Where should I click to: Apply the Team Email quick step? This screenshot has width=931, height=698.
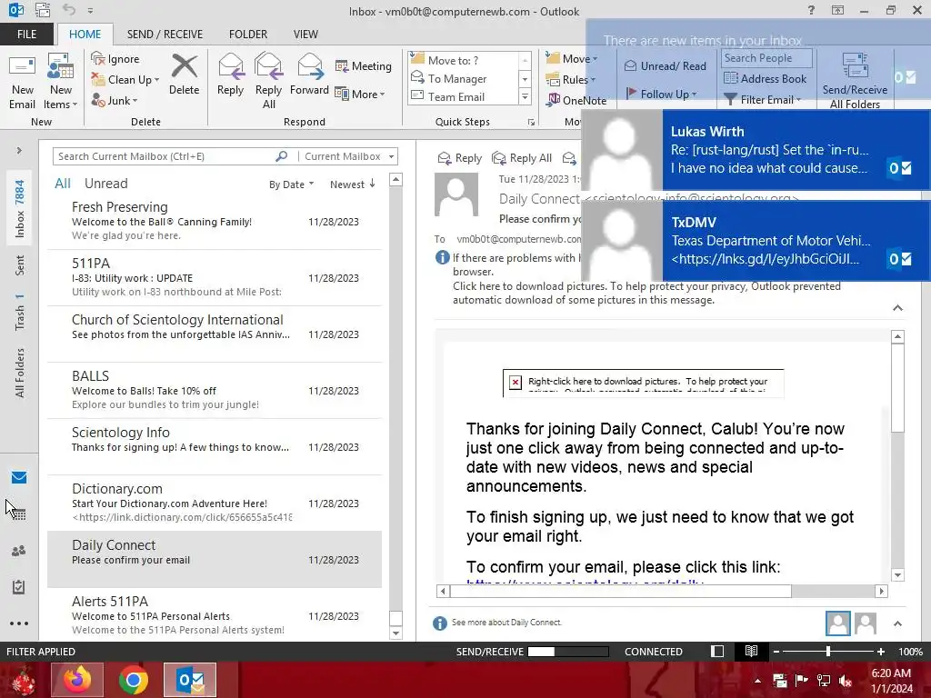point(463,96)
